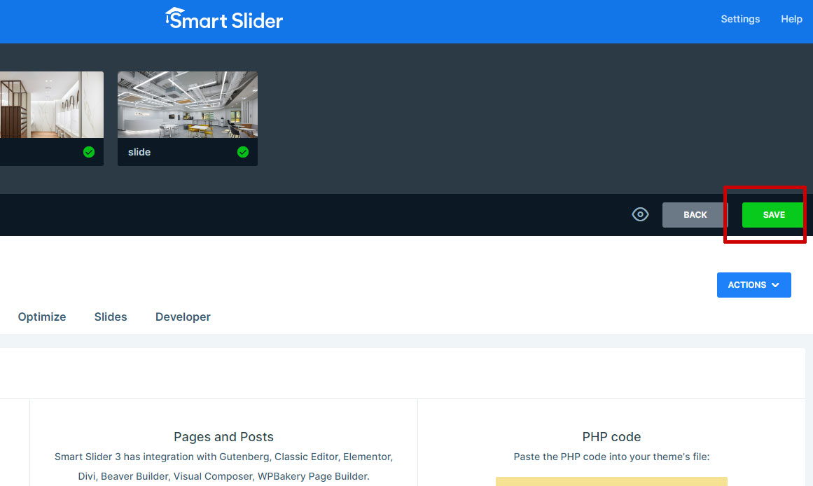Expand the ACTIONS dropdown
The width and height of the screenshot is (813, 486).
click(x=754, y=285)
